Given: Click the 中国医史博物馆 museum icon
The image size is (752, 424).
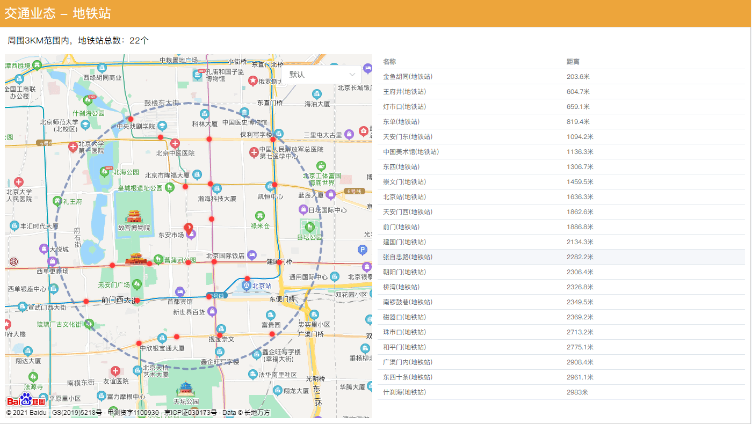Looking at the screenshot, I should pos(244,113).
